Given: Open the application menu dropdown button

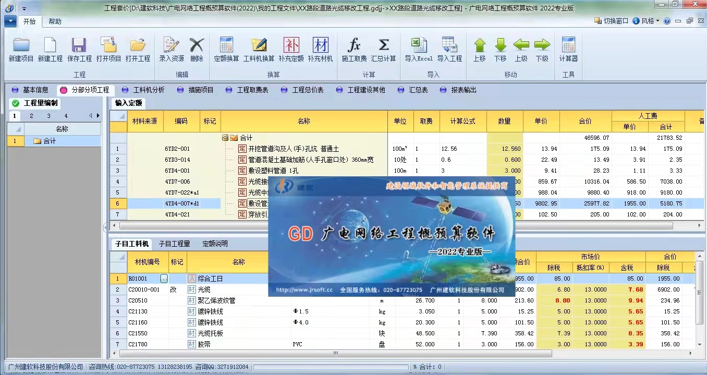Looking at the screenshot, I should (x=10, y=21).
